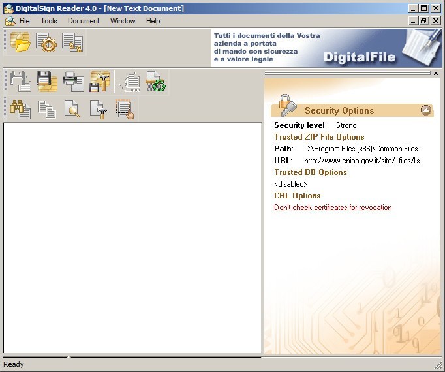The image size is (445, 372).
Task: Click the grayed-out save document icon
Action: coord(21,82)
